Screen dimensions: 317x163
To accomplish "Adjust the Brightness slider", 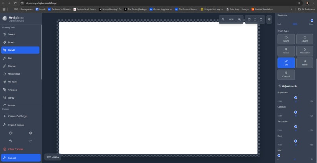I will point(295,97).
